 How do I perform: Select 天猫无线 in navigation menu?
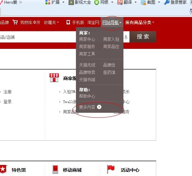point(87,65)
